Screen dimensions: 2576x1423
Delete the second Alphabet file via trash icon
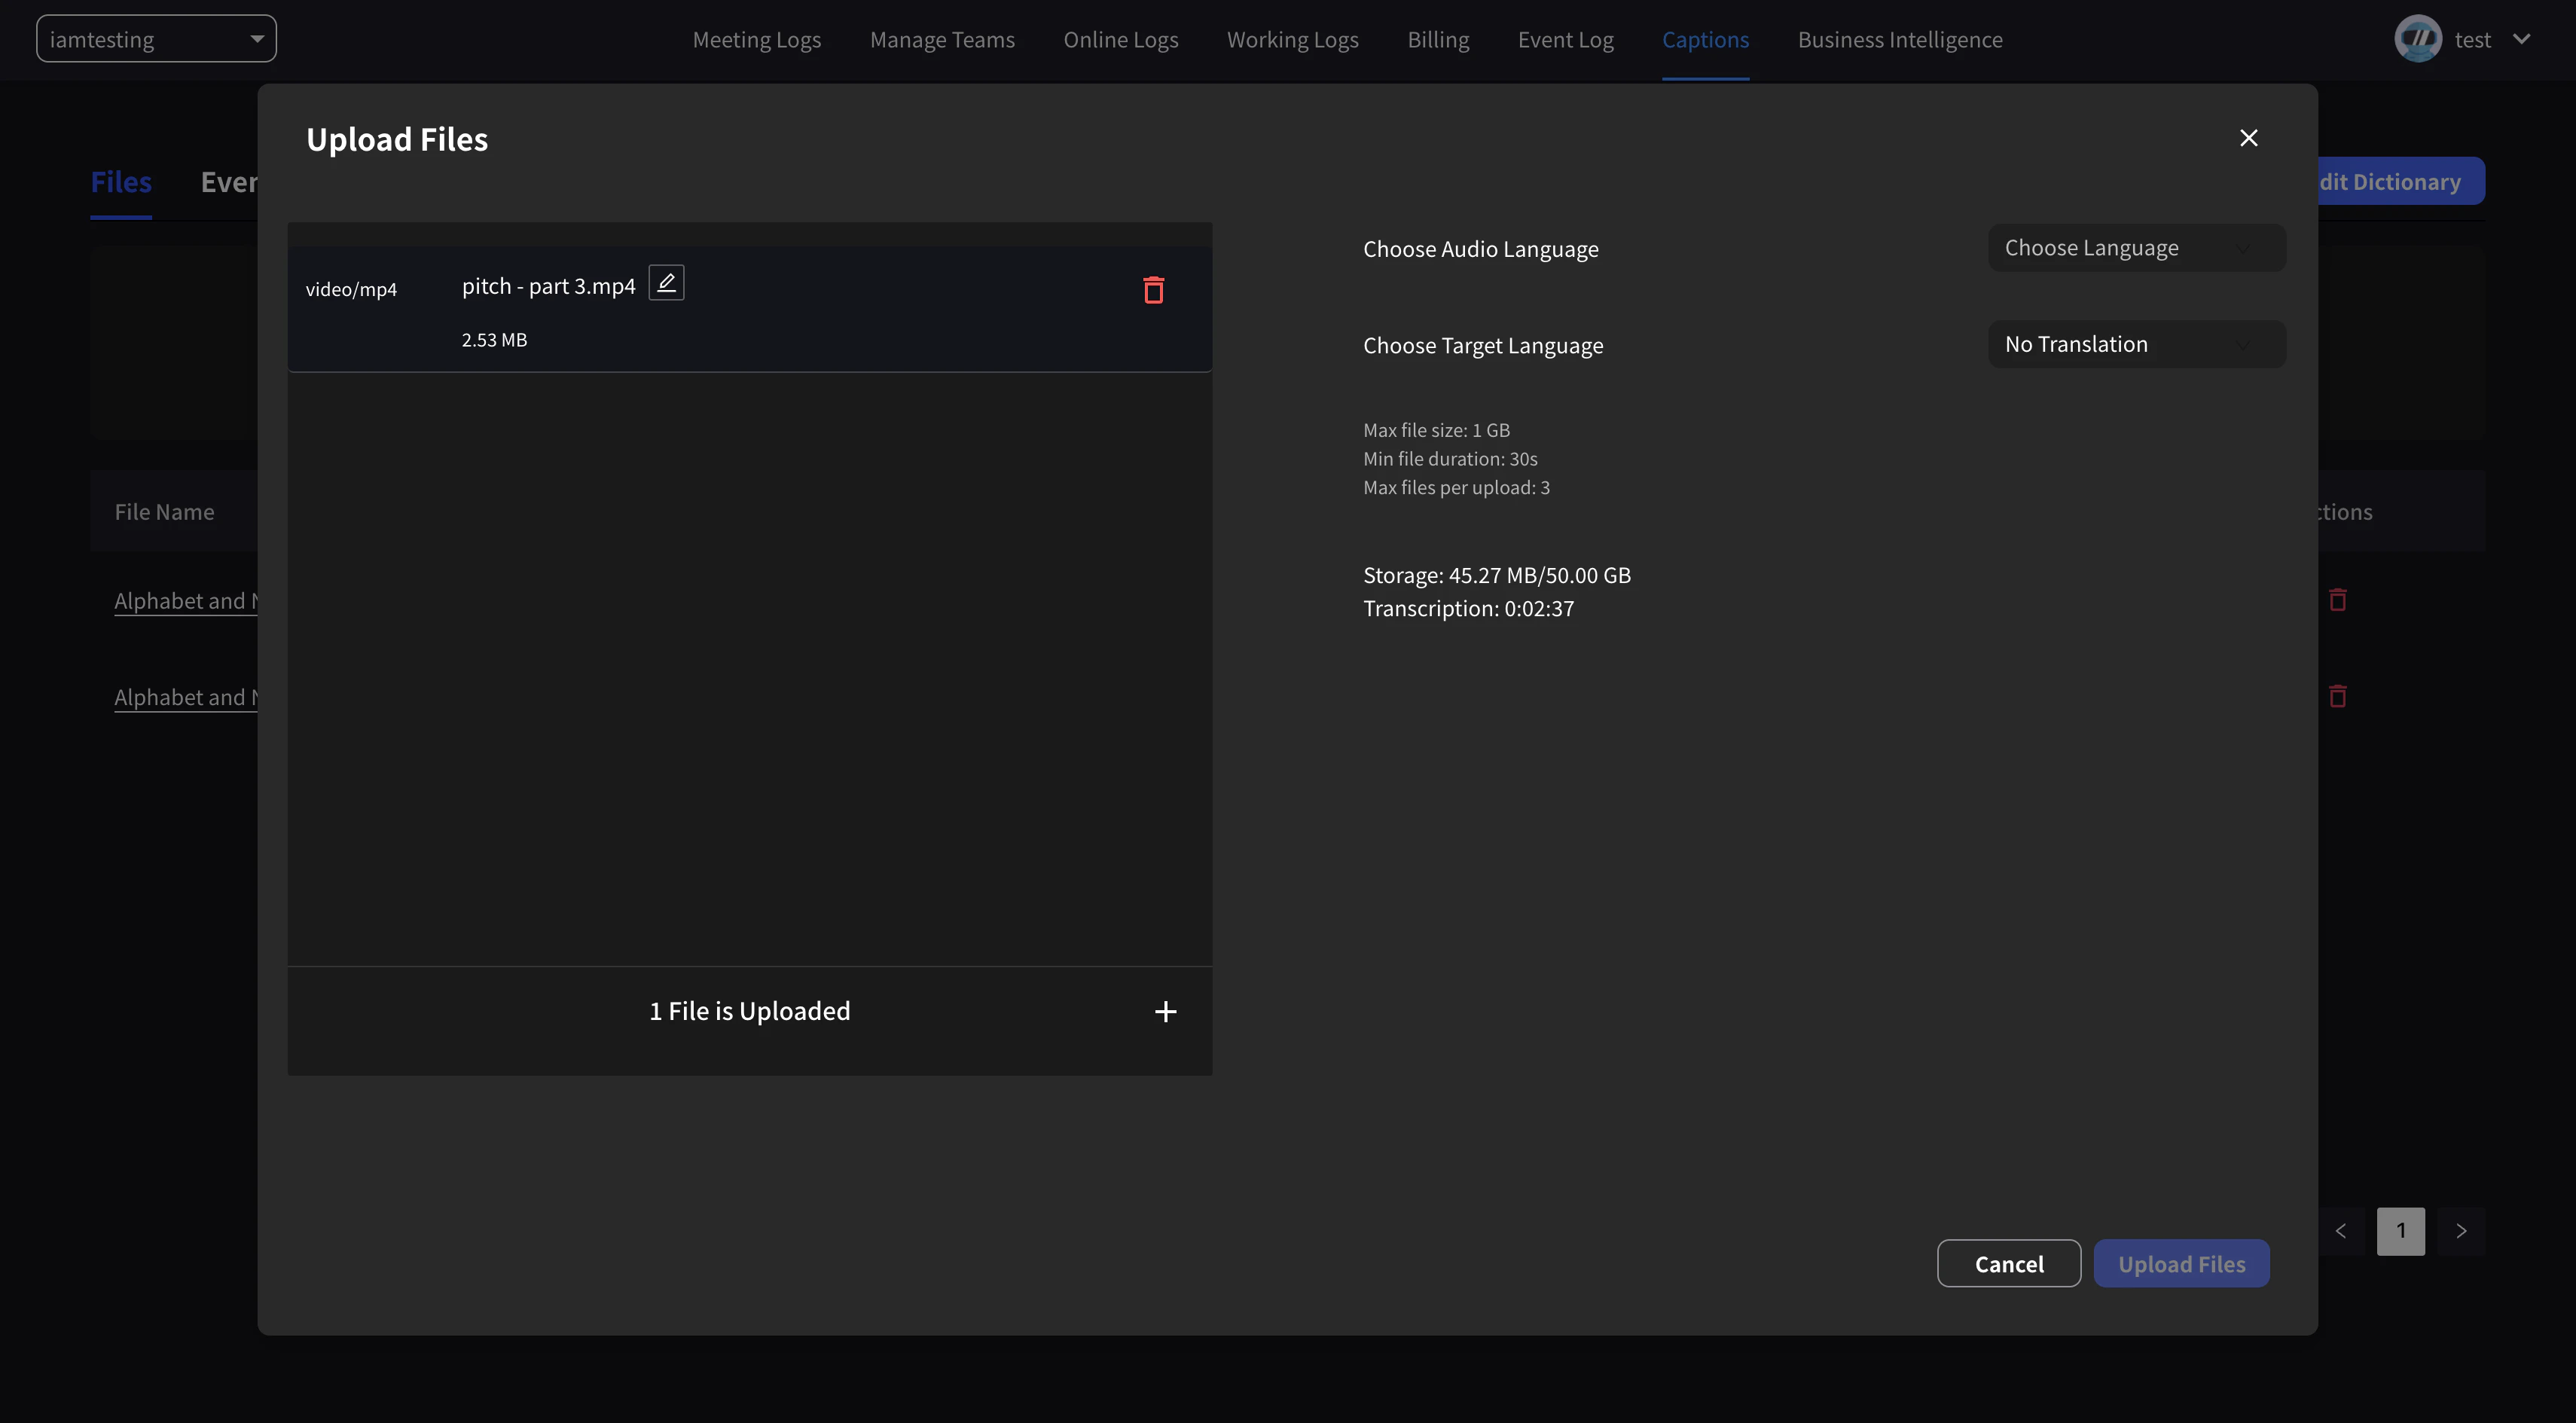[2337, 695]
